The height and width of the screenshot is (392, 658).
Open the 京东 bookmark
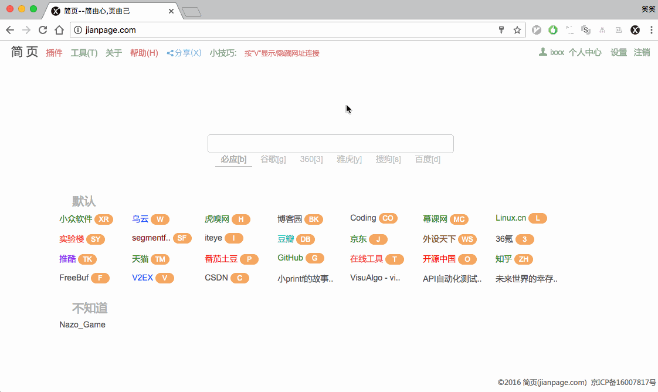[x=358, y=239]
